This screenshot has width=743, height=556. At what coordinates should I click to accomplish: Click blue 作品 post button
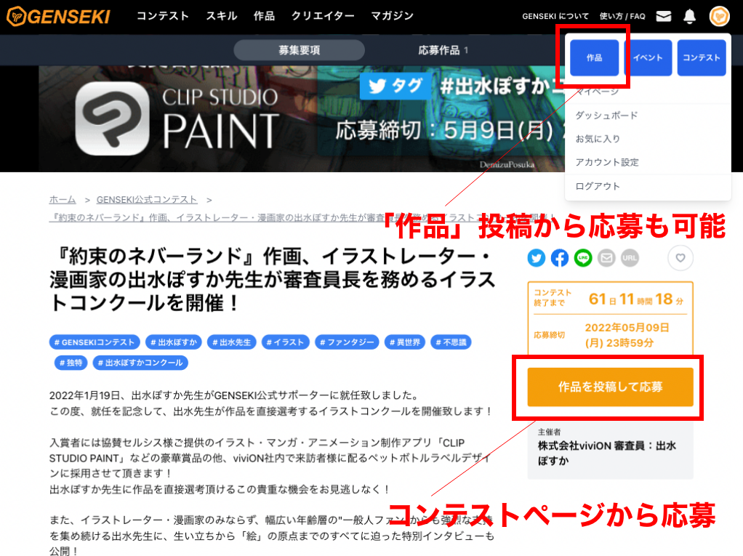point(594,57)
